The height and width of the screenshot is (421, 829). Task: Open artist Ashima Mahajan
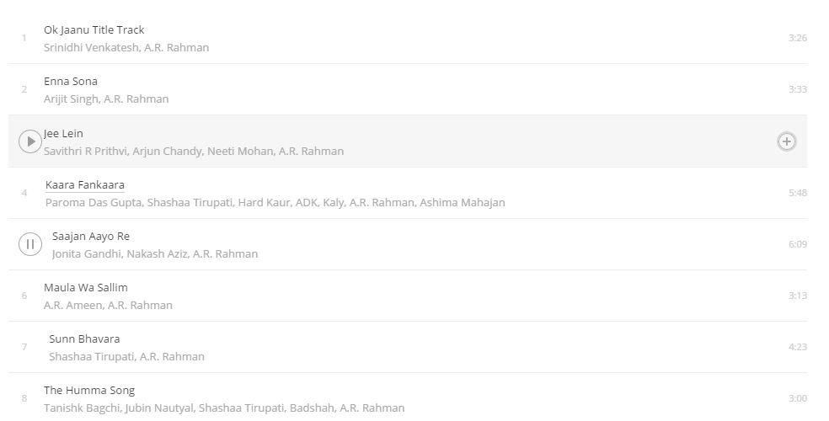pos(462,202)
